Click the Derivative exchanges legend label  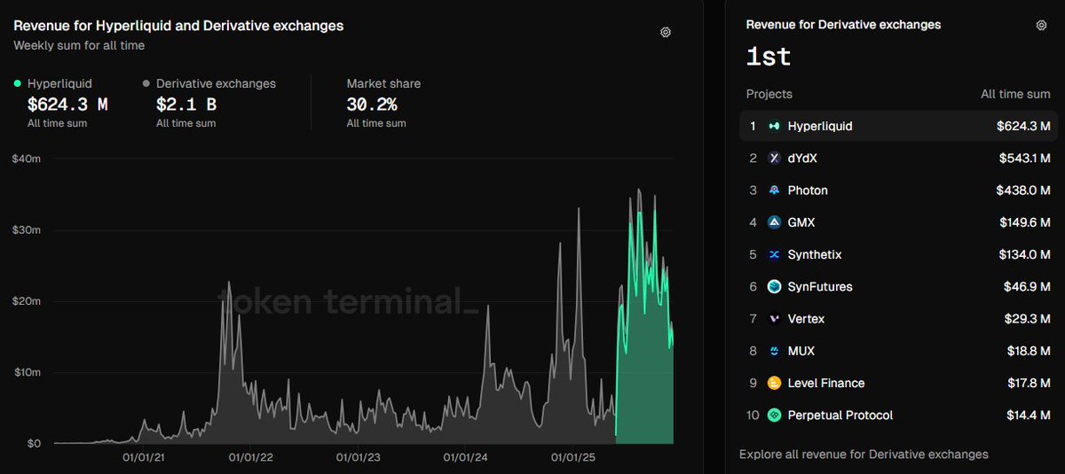(216, 83)
